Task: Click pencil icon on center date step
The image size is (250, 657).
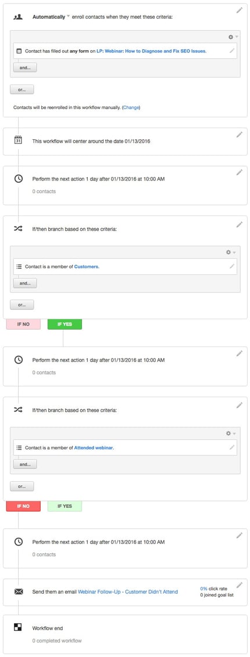Action: tap(239, 135)
